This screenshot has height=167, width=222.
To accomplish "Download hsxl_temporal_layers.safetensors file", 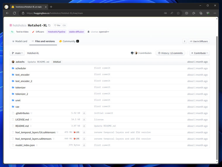I will pyautogui.click(x=84, y=139).
